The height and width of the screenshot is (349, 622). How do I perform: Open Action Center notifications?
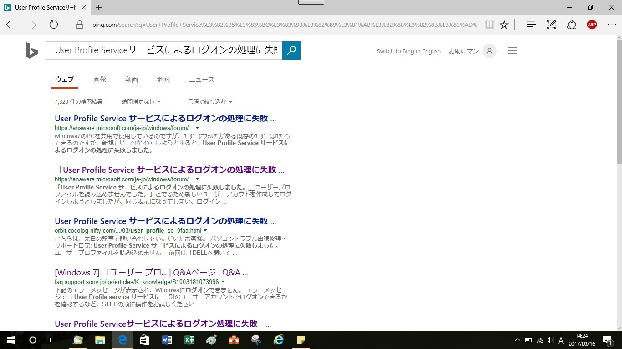(607, 340)
